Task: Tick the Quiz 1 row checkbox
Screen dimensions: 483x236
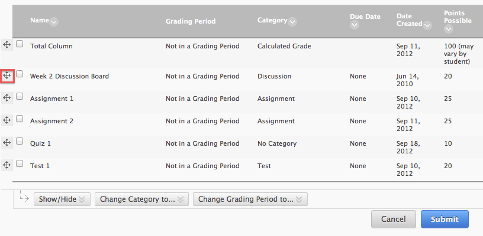Action: coord(20,142)
